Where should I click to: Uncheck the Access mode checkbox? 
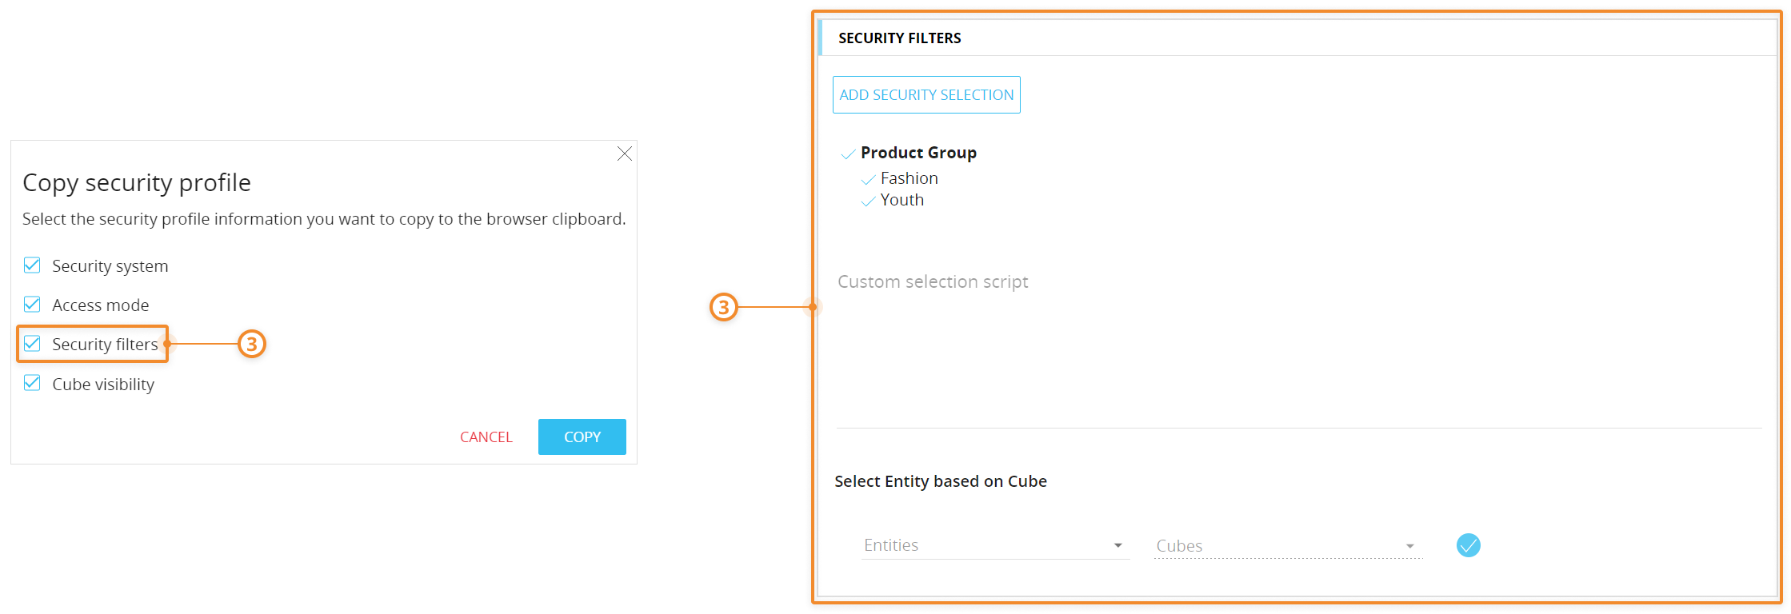pyautogui.click(x=32, y=305)
